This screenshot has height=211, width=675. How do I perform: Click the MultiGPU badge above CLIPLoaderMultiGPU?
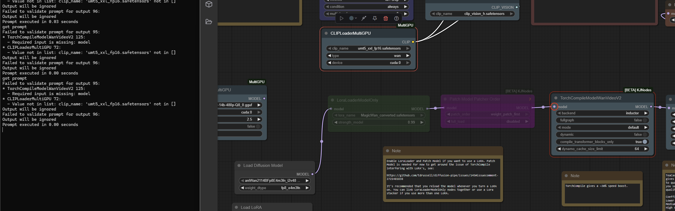[x=405, y=25]
